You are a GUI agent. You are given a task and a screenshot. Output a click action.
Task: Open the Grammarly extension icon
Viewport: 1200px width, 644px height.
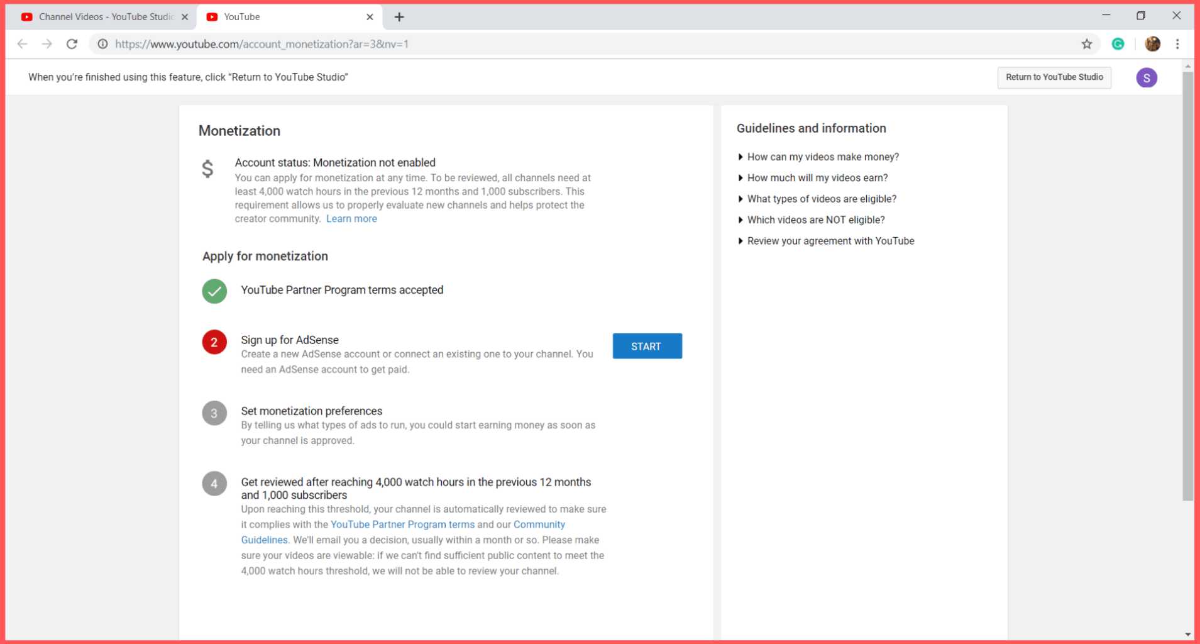pyautogui.click(x=1118, y=44)
